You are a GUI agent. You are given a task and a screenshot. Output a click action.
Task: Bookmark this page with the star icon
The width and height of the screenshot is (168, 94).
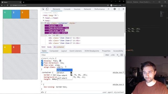[x=108, y=5]
